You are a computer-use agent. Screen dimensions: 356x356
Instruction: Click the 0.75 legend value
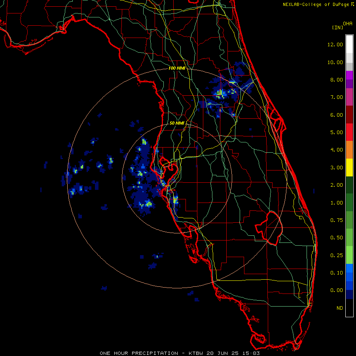337,220
